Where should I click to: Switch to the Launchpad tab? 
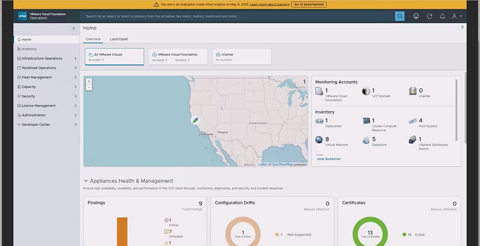(x=119, y=39)
